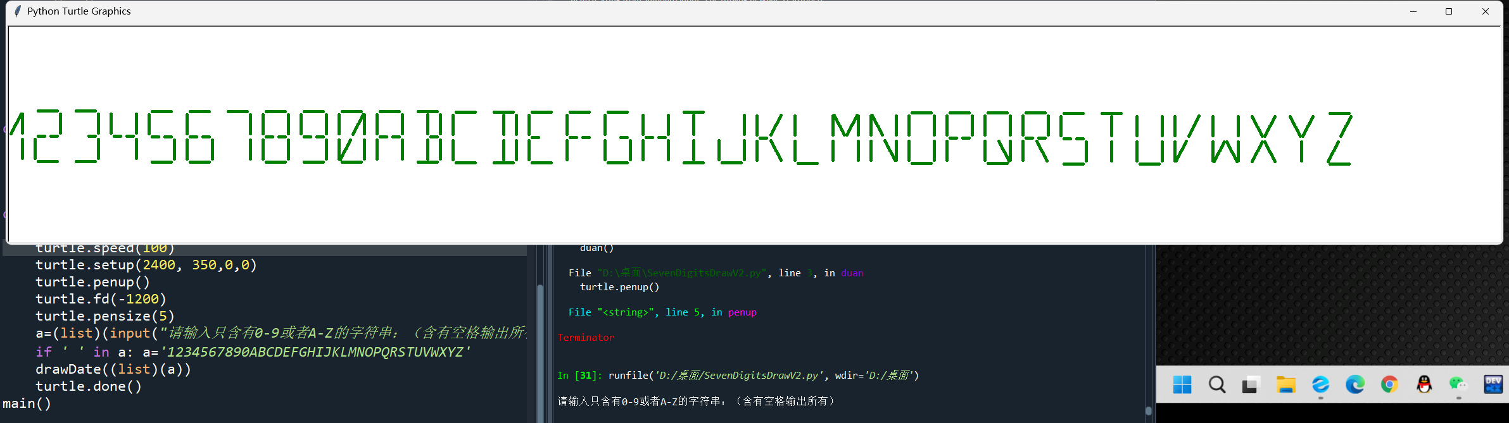Click the code editor vertical scrollbar
This screenshot has height=423, width=1509.
(540, 353)
